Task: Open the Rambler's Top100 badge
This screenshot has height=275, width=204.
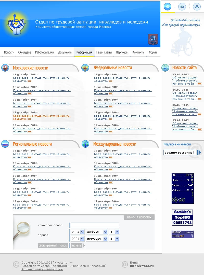Action: tap(182, 217)
